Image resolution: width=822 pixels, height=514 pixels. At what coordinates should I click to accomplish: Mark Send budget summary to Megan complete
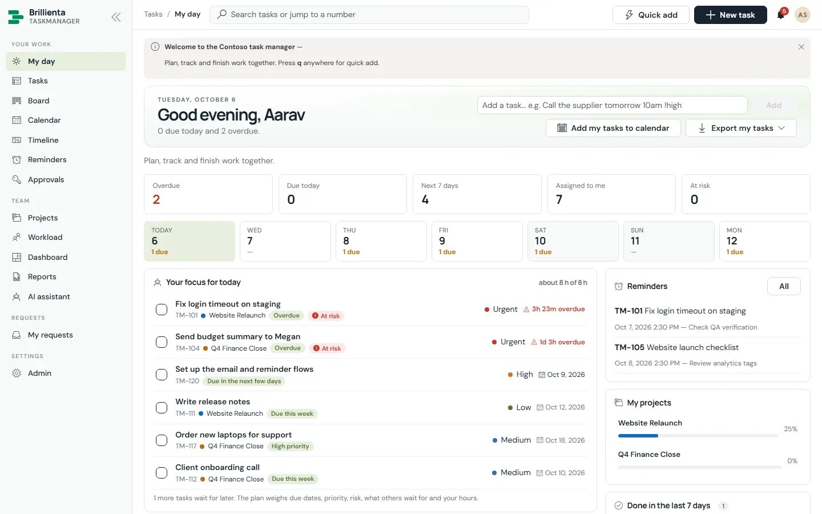coord(162,342)
